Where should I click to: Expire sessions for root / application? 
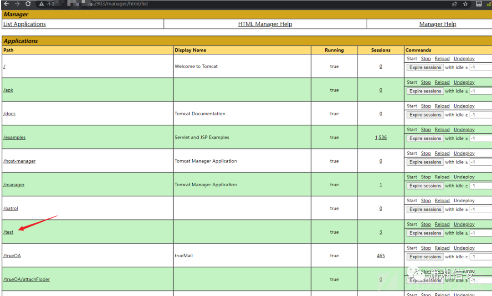point(425,67)
